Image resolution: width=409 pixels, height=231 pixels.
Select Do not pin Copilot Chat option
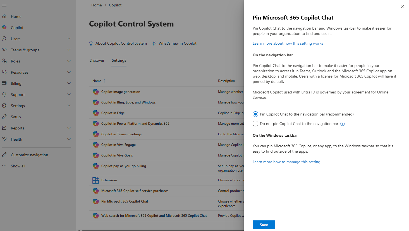(x=255, y=124)
